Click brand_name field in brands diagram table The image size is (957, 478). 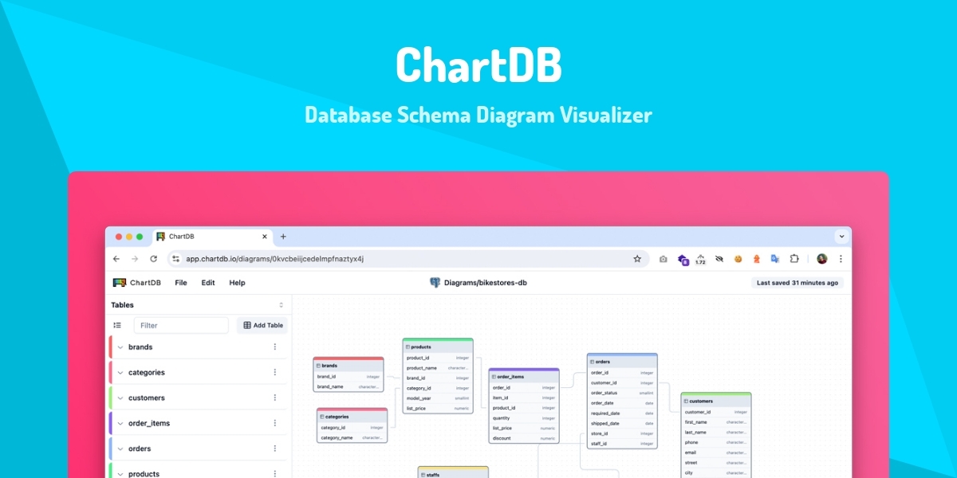pos(349,386)
